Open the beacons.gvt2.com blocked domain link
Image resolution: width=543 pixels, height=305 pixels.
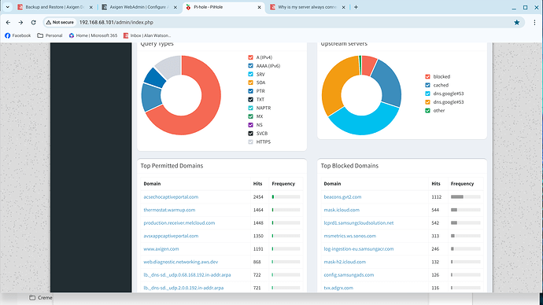(342, 197)
